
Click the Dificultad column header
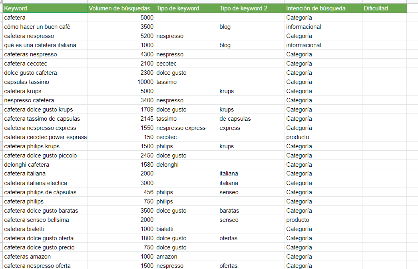click(x=376, y=8)
